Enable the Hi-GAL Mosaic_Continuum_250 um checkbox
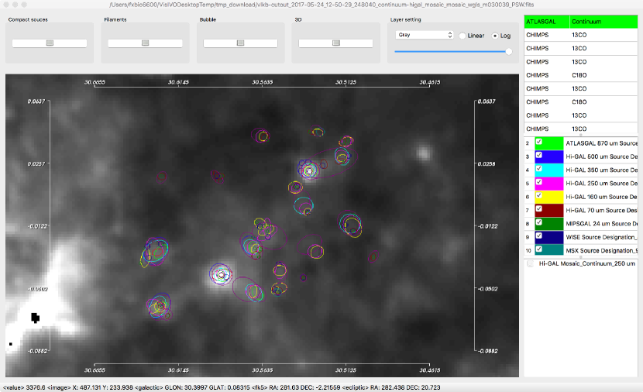This screenshot has width=643, height=392. click(x=530, y=263)
